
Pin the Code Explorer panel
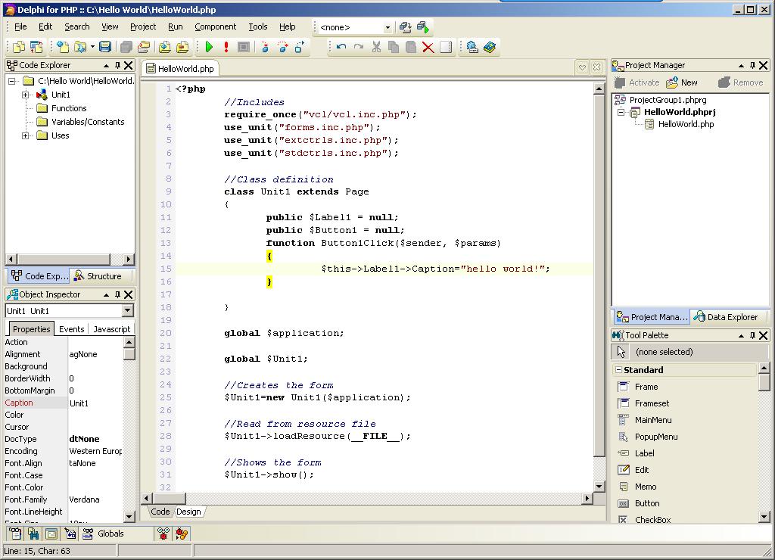117,65
